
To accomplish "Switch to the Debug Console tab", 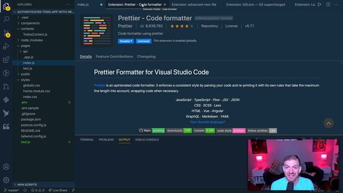I will coord(147,139).
